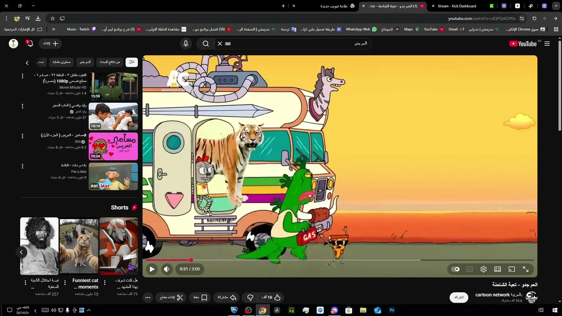This screenshot has height=316, width=562.
Task: Open Photoshop from the taskbar
Action: coord(392,310)
